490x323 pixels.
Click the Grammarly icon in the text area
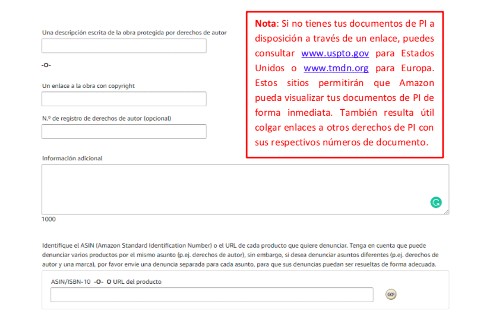435,202
